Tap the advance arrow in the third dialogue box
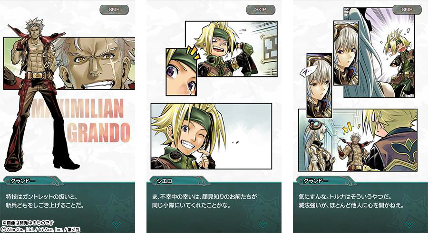The image size is (428, 233). click(409, 224)
